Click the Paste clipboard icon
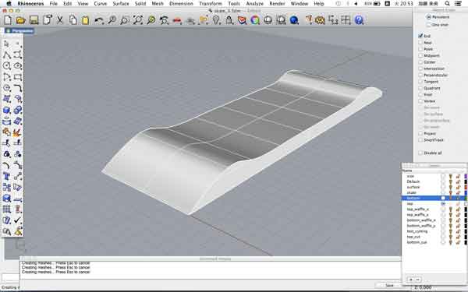This screenshot has width=468, height=292. point(86,20)
